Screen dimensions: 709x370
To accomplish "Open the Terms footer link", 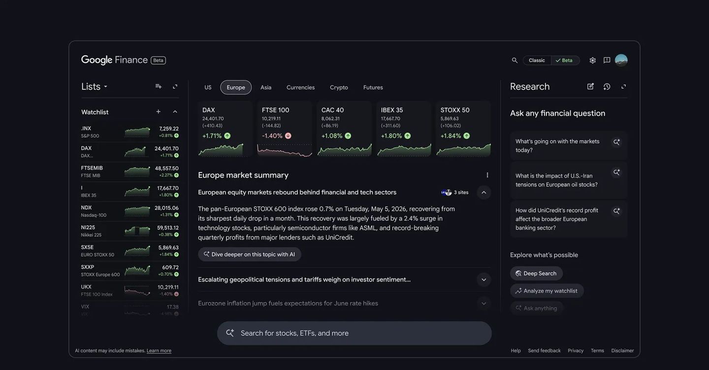I will (x=597, y=351).
